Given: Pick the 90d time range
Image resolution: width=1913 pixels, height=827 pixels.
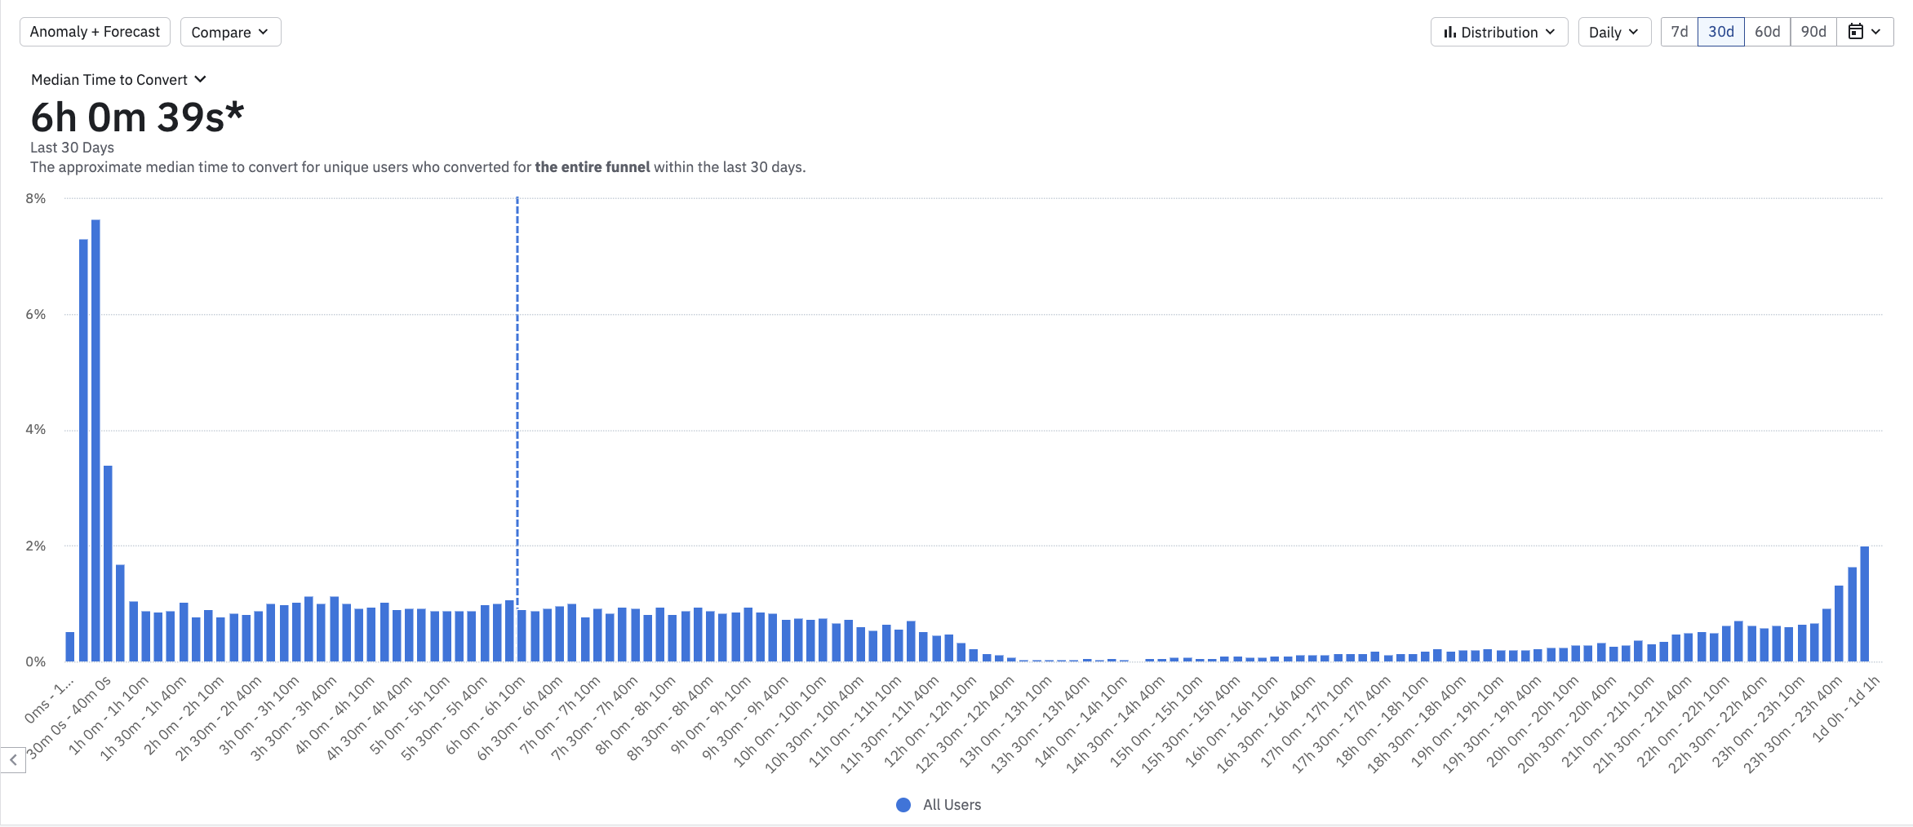Looking at the screenshot, I should [x=1813, y=32].
